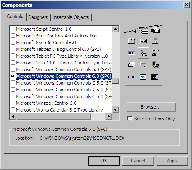
Task: Click the Browse... button
Action: coord(151,107)
